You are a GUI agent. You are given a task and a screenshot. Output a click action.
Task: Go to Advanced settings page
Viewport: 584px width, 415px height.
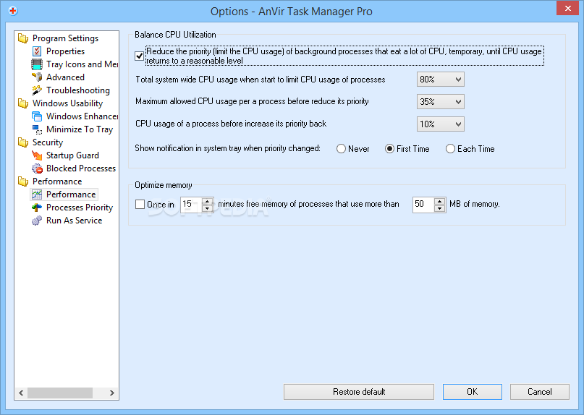pyautogui.click(x=65, y=77)
